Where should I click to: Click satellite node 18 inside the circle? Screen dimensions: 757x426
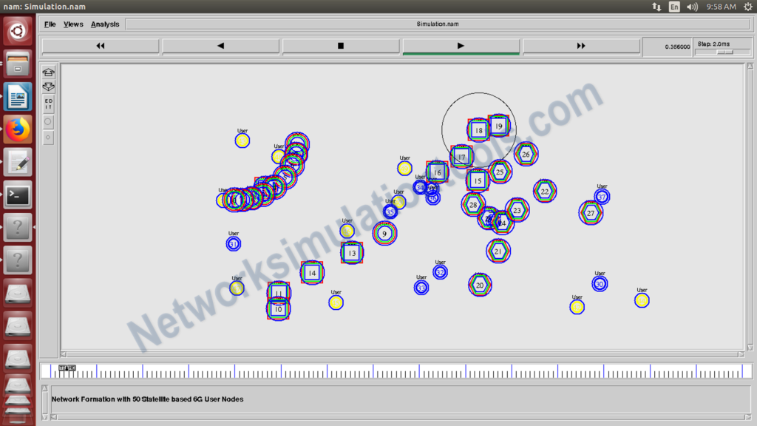click(478, 128)
